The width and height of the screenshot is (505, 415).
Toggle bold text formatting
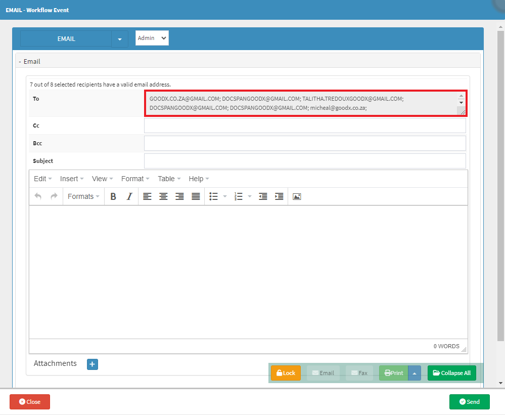tap(113, 196)
